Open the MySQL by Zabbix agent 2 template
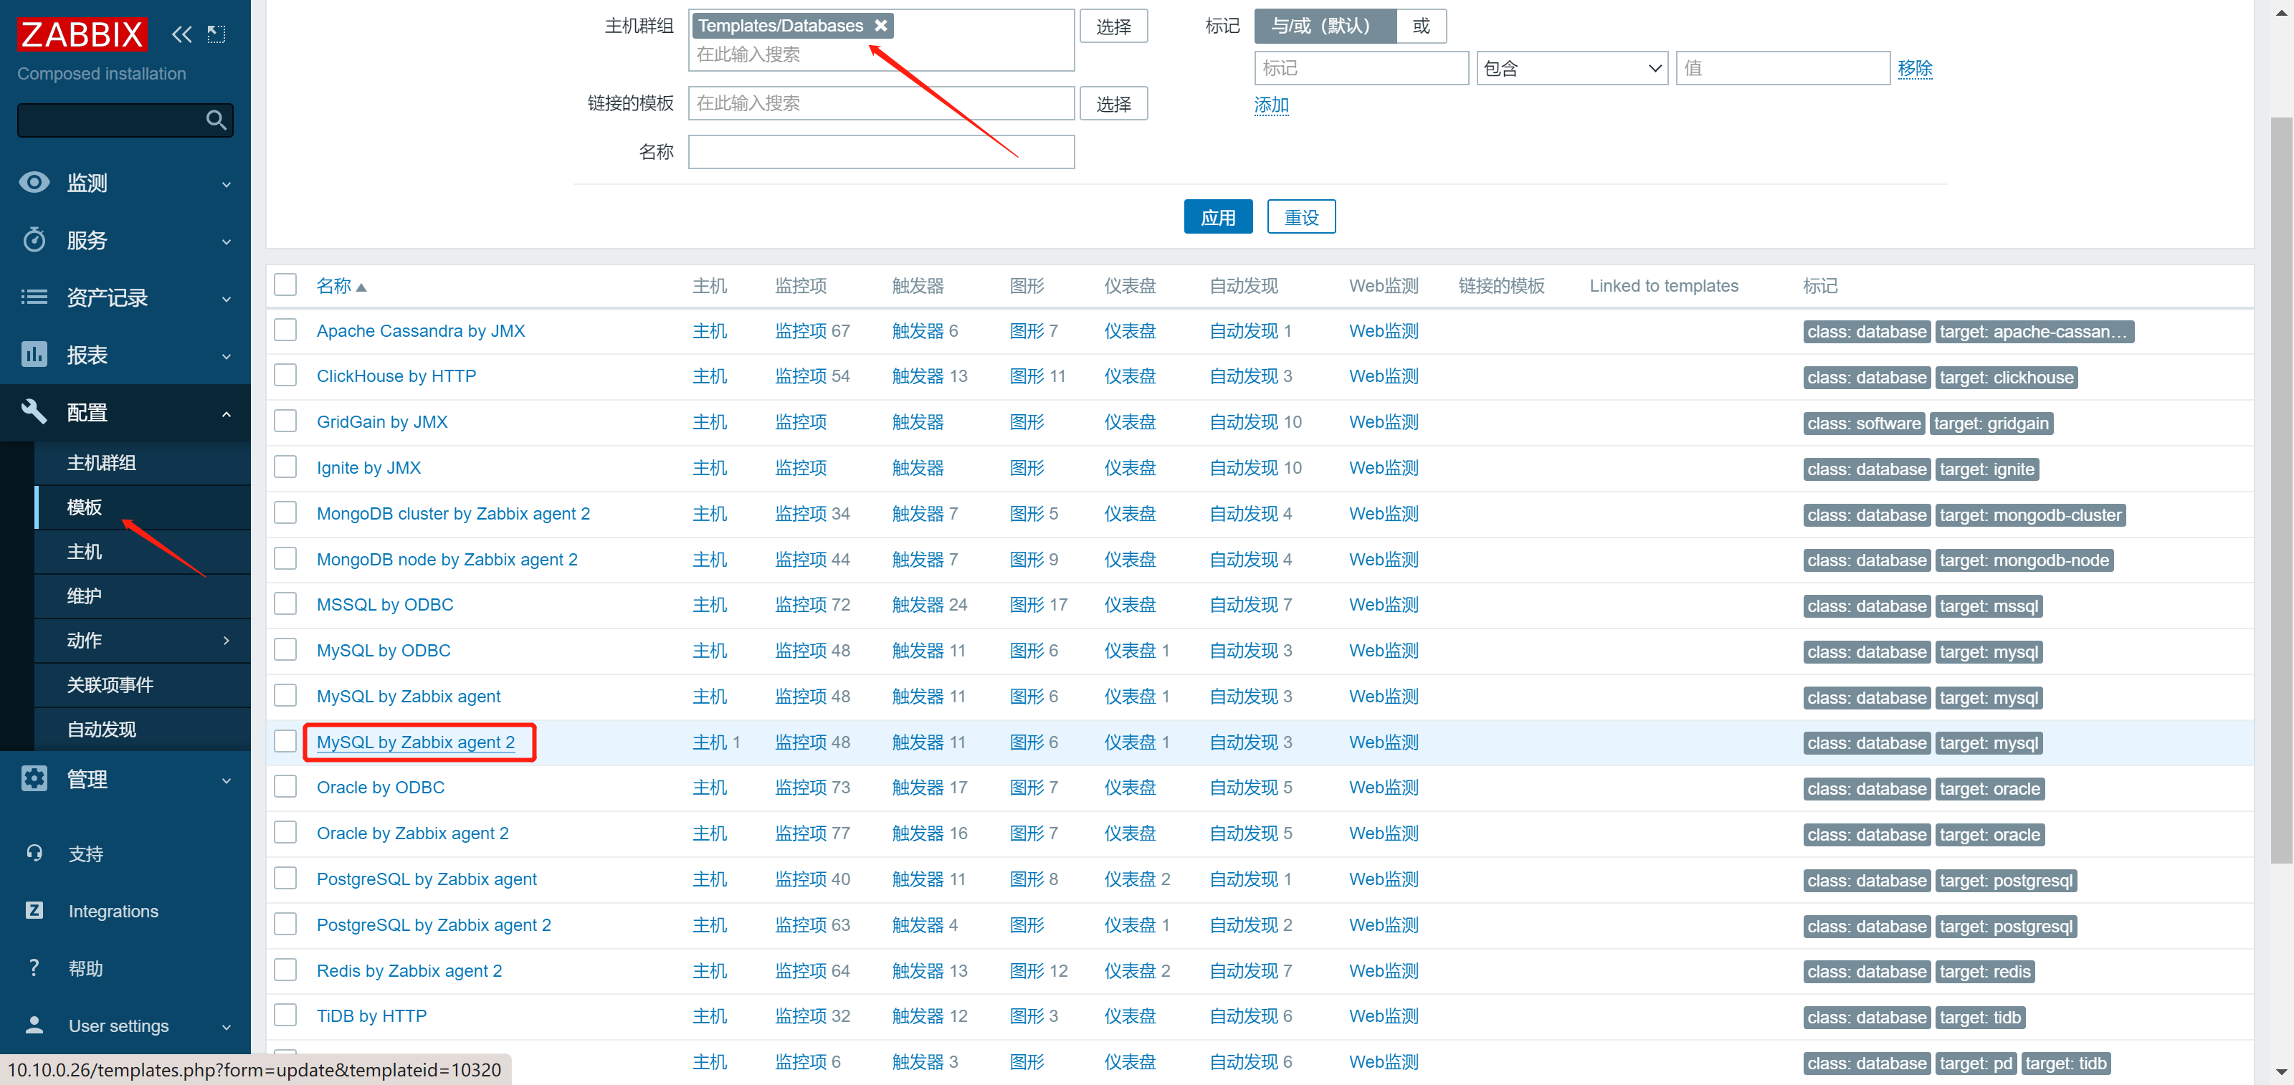The height and width of the screenshot is (1085, 2294). 415,742
